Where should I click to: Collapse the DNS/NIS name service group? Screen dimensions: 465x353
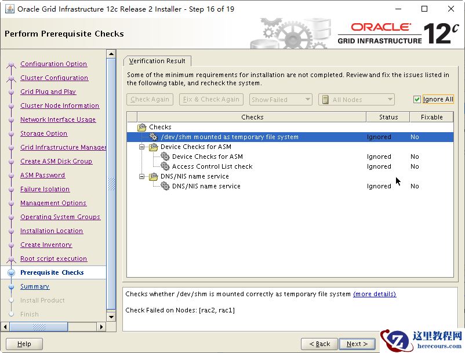(x=141, y=176)
